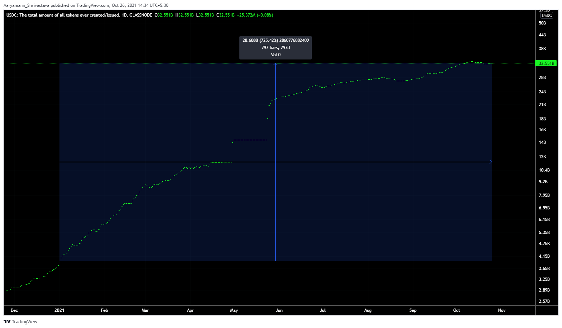
Task: Click the TradingView logo at the bottom
Action: click(21, 322)
